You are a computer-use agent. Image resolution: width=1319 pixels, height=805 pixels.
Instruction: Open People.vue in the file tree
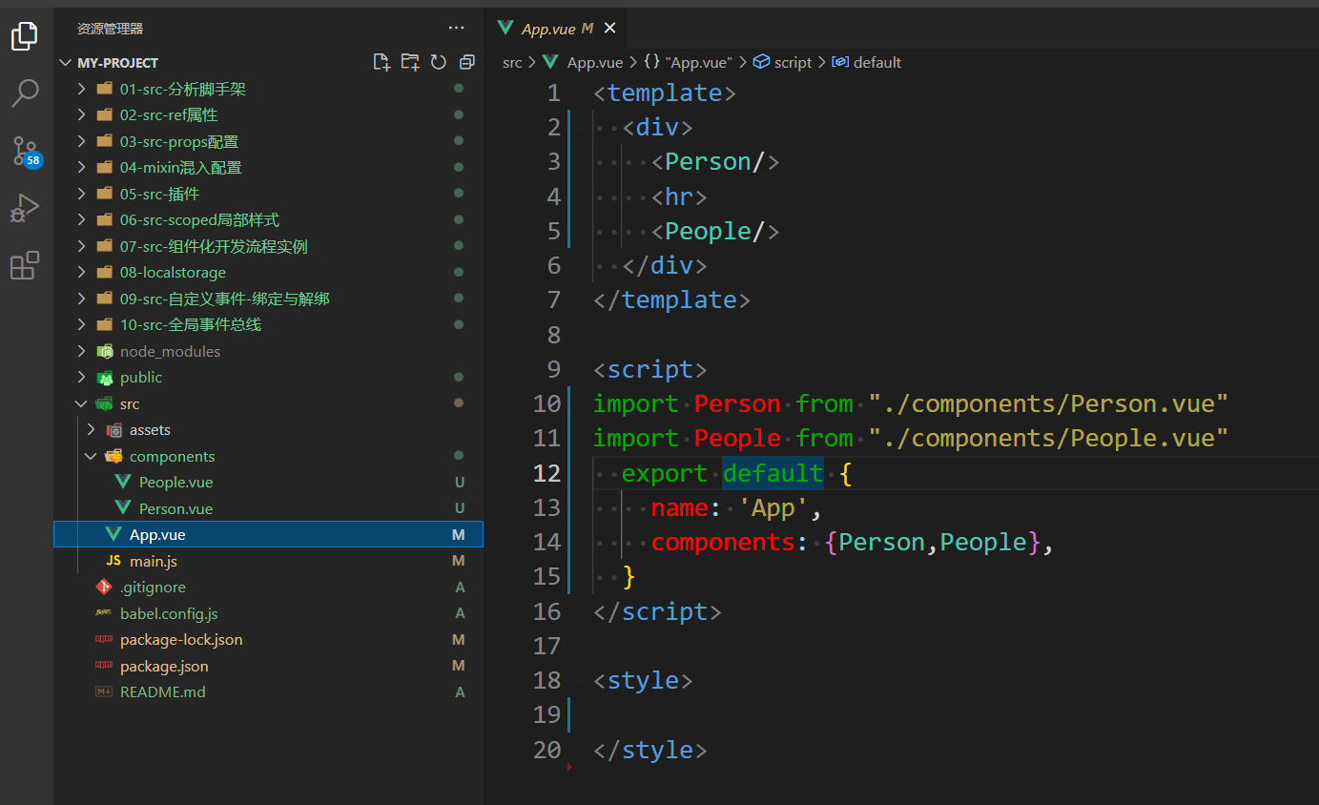click(269, 483)
